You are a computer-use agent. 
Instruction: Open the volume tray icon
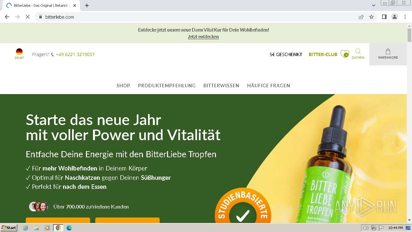click(366, 228)
